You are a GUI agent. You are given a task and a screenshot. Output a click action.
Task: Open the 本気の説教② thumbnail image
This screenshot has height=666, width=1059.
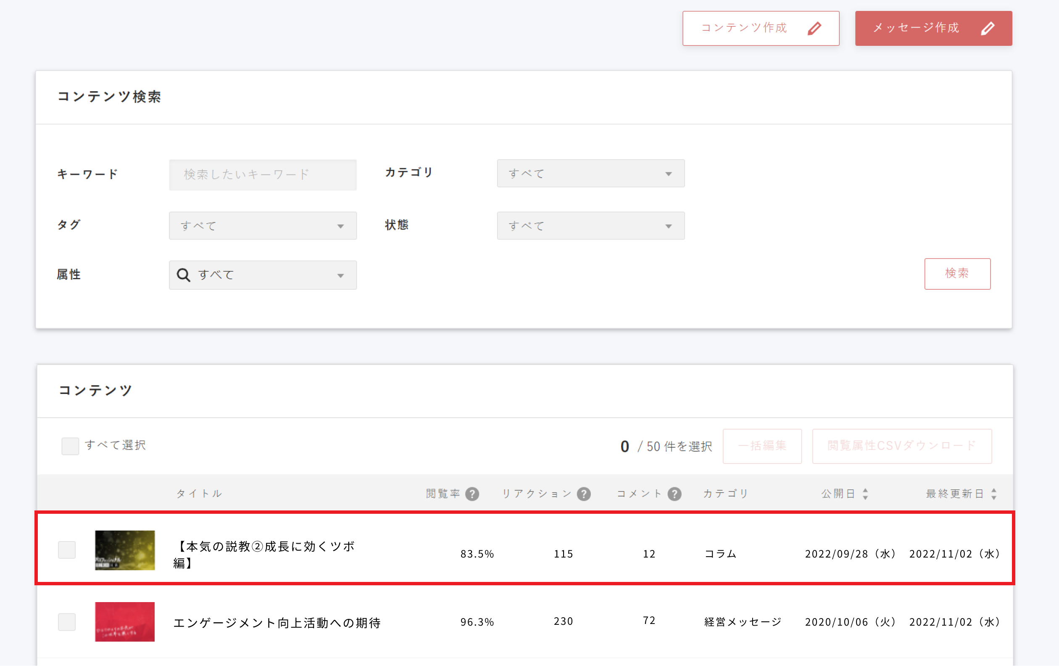125,550
